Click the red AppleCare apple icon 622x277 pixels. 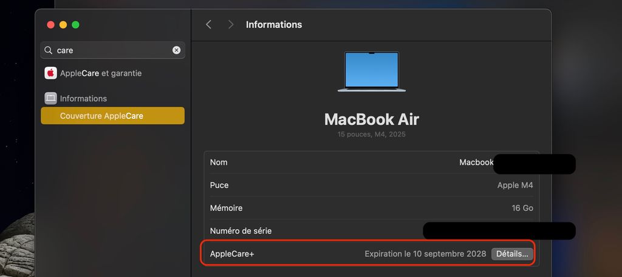point(50,73)
